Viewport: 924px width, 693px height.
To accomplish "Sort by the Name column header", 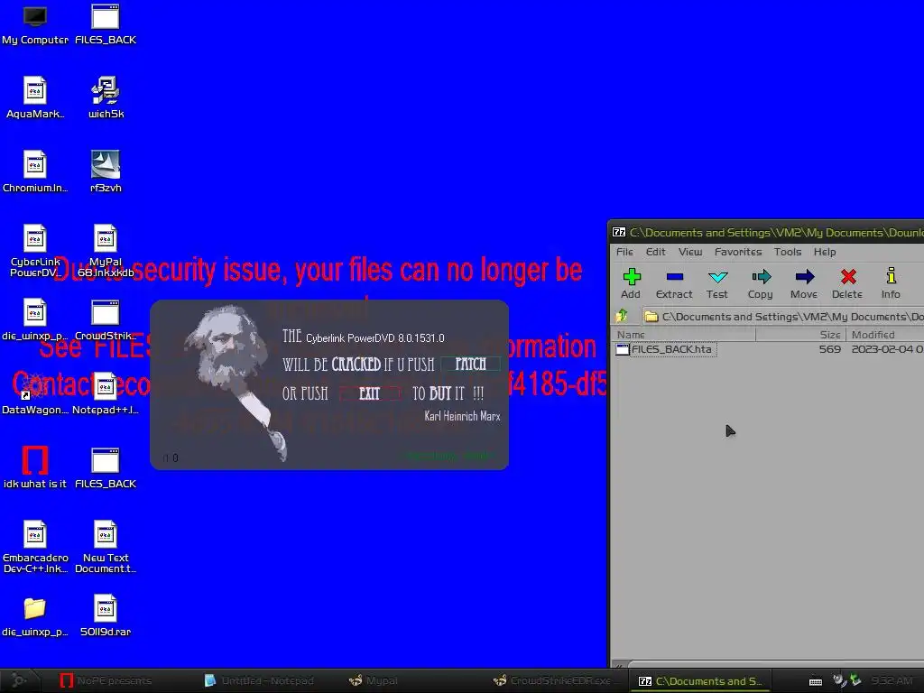I will 684,335.
